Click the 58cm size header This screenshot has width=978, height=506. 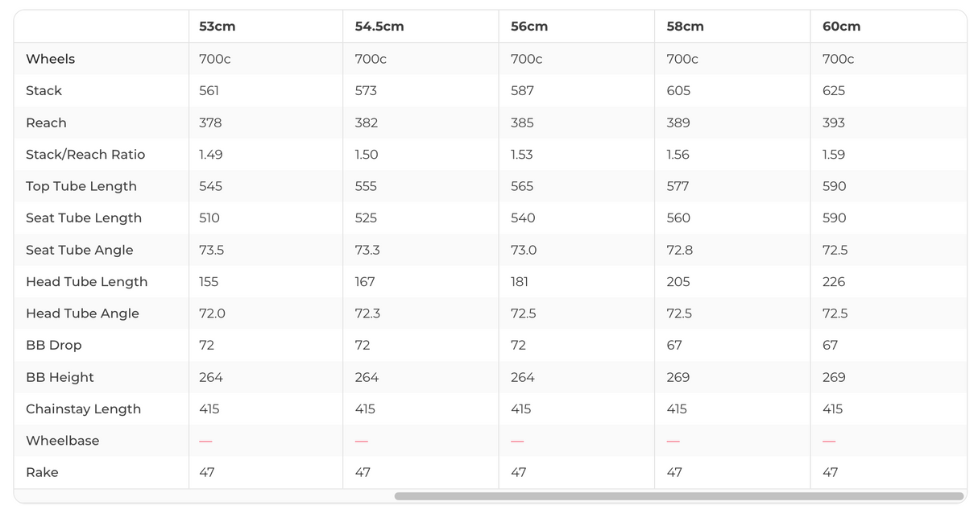(686, 27)
